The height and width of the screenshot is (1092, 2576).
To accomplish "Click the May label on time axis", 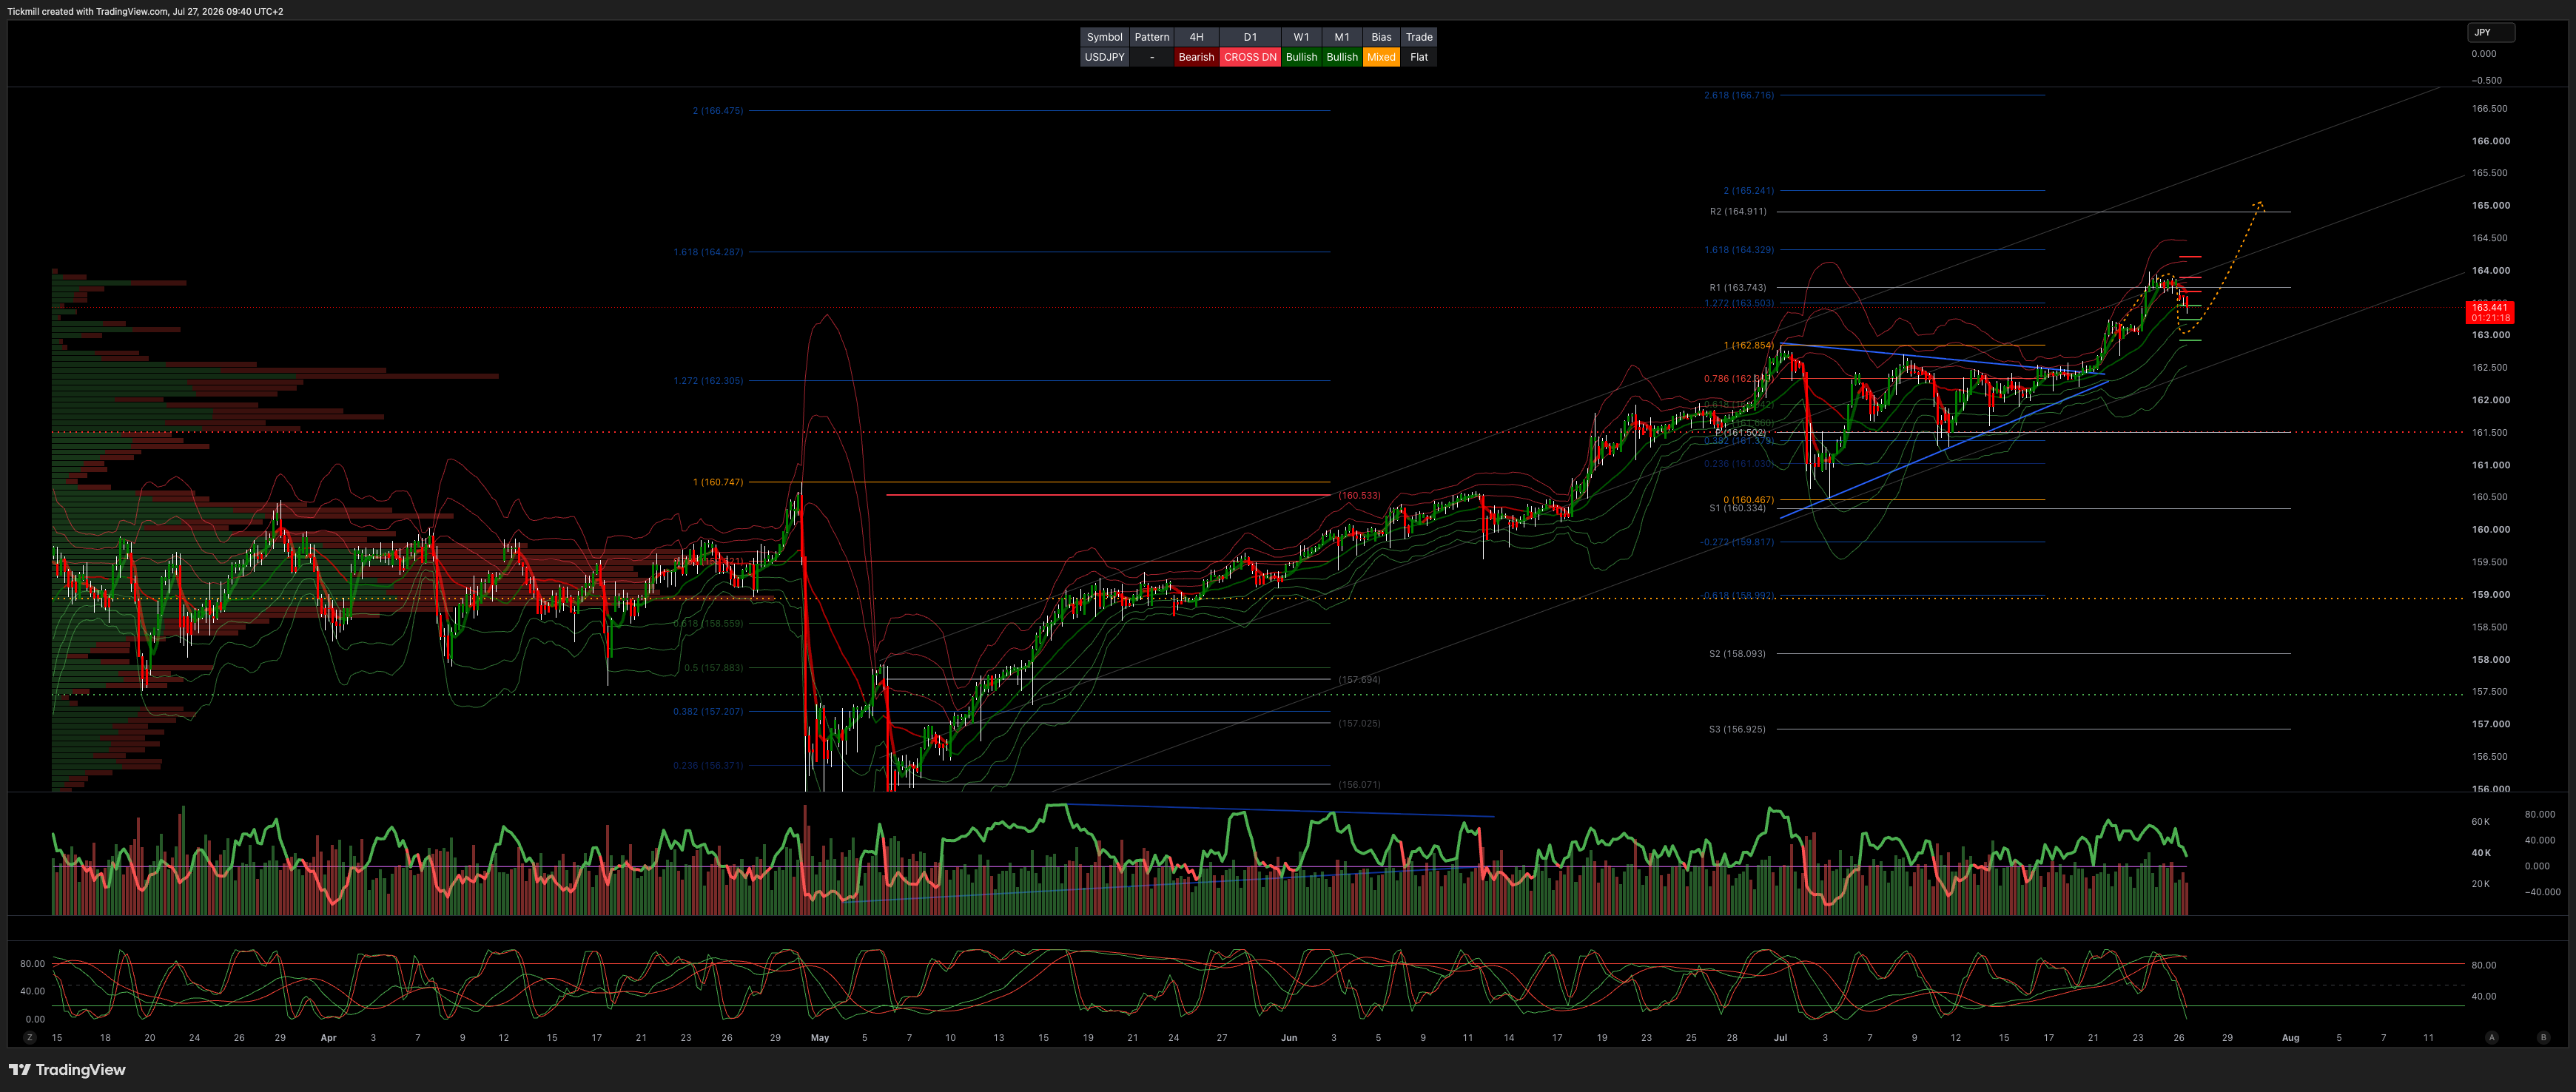I will coord(820,1038).
